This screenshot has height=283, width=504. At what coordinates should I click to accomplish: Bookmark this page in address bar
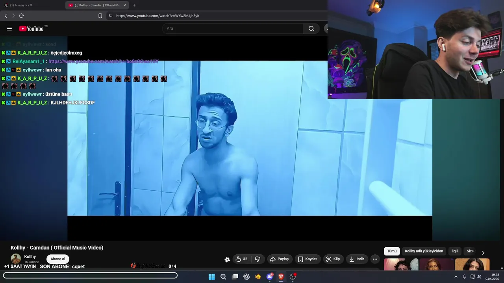[x=100, y=16]
